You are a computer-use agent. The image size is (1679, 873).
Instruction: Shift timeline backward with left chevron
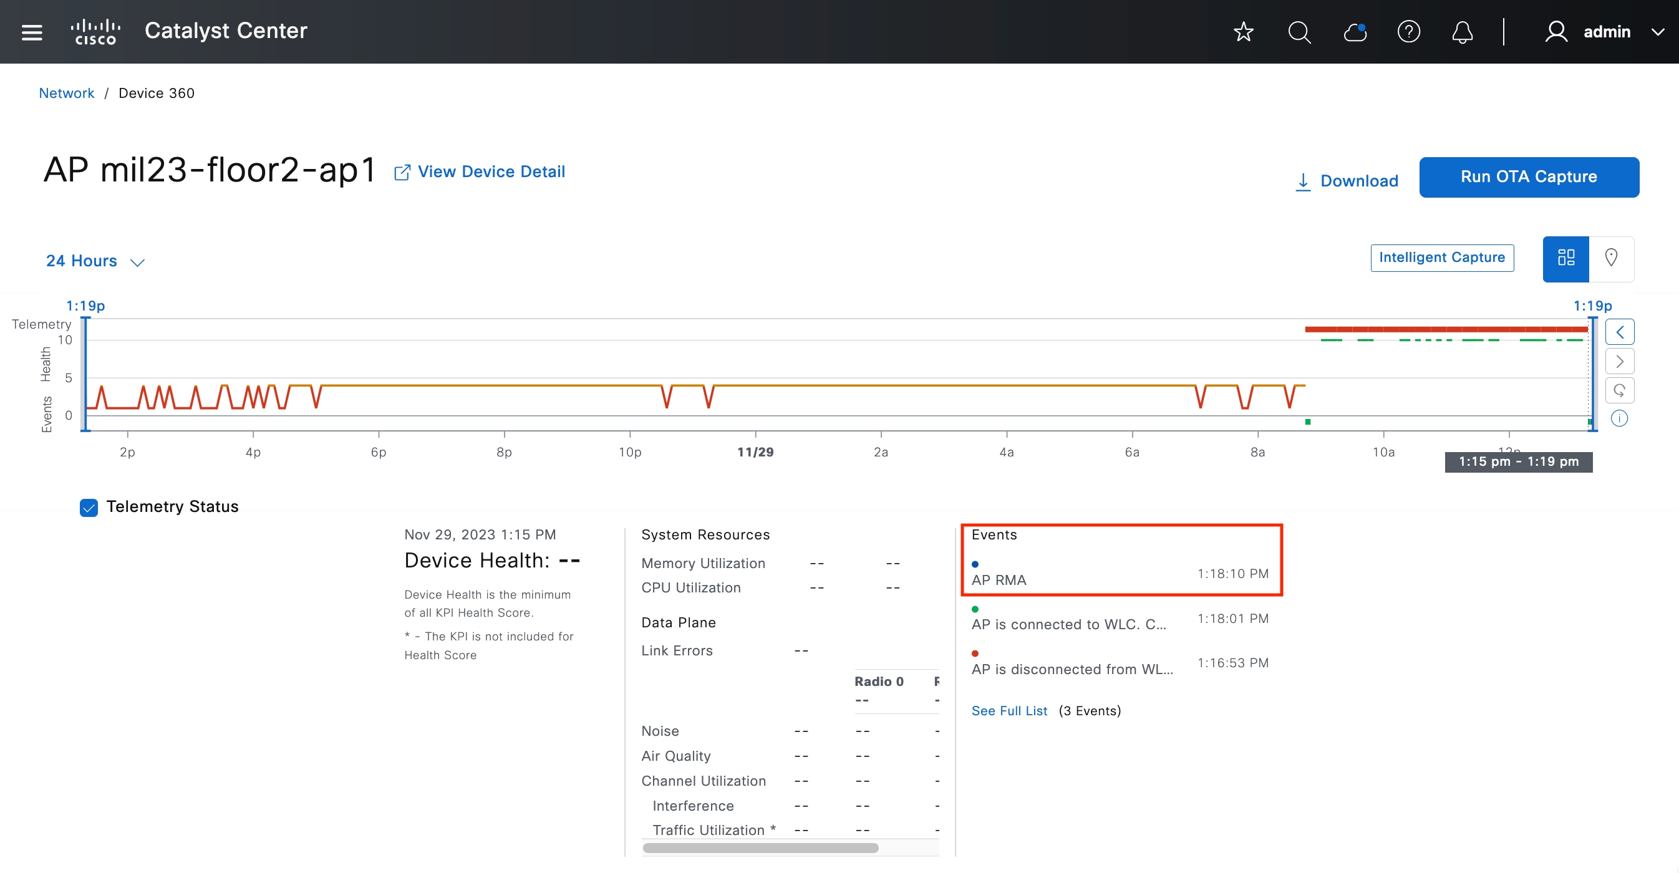[x=1619, y=332]
